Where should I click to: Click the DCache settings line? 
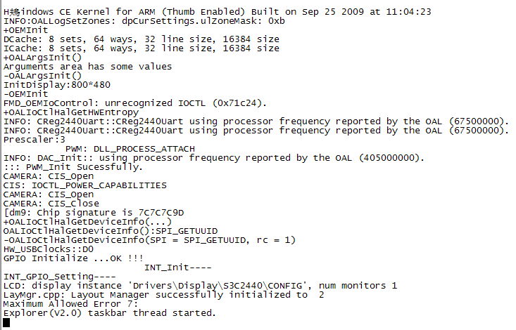[x=141, y=39]
